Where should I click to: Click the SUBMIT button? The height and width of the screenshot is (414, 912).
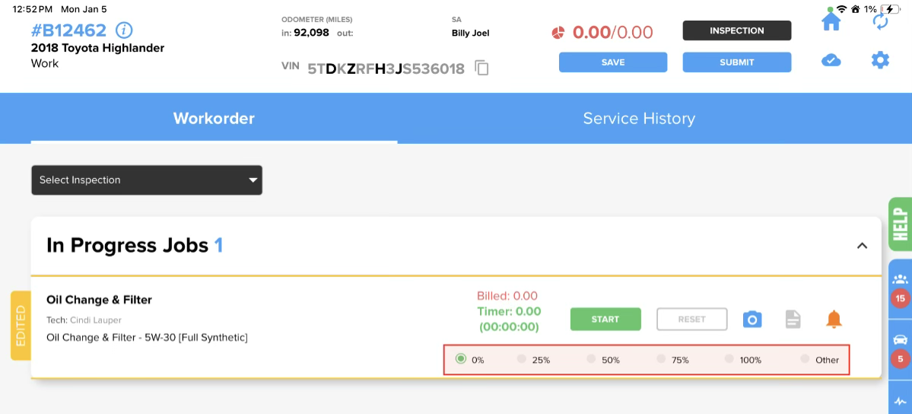click(x=737, y=62)
